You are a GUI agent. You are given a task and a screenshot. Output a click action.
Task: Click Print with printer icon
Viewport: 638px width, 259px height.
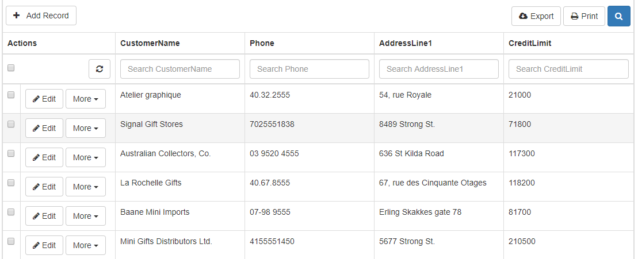pos(584,16)
